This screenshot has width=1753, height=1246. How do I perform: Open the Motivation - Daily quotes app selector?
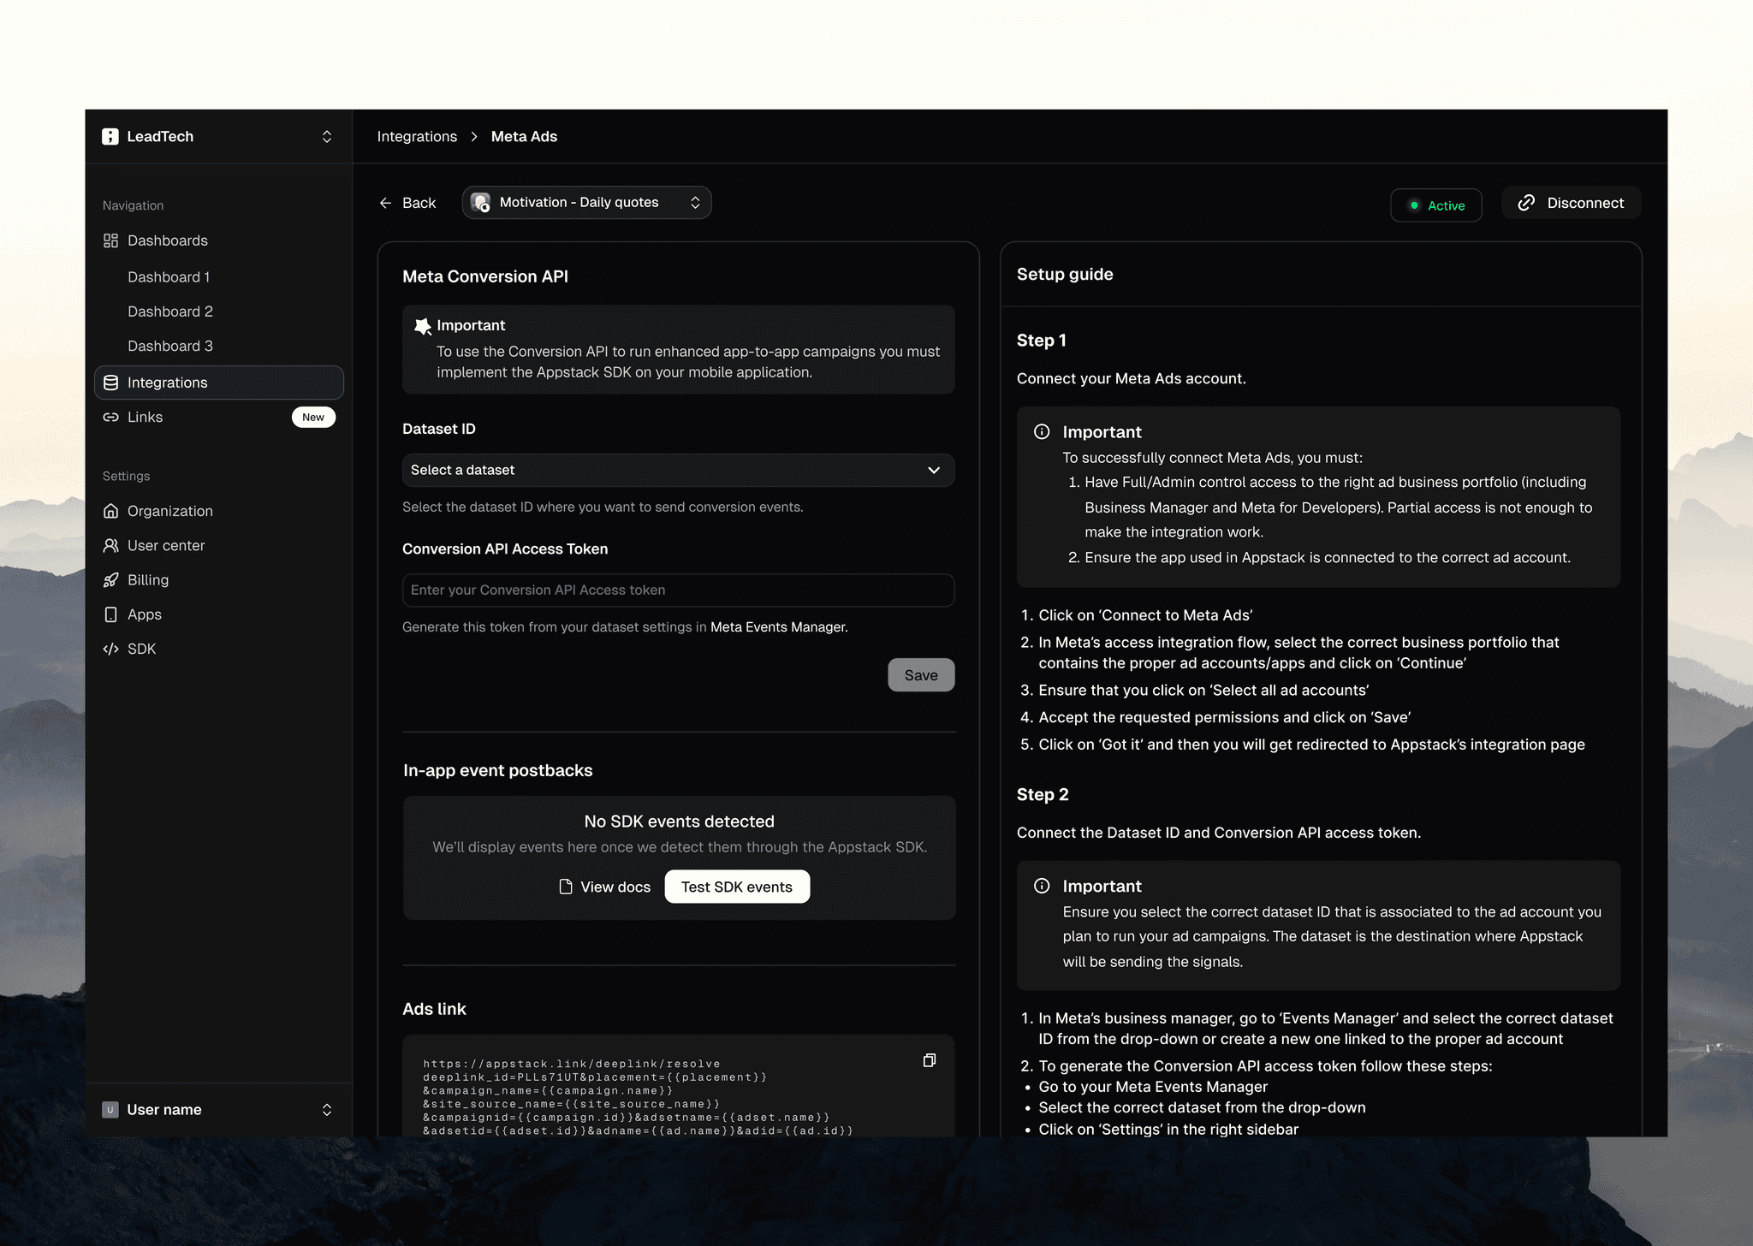coord(586,203)
